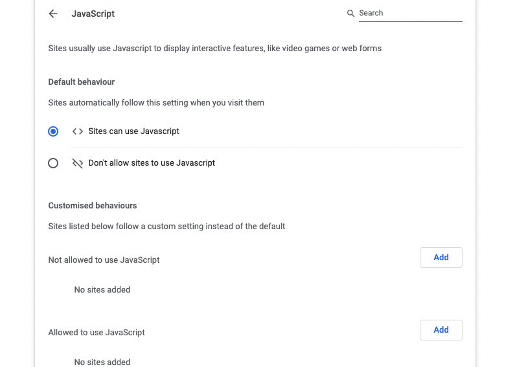Click the 'Default behaviour' heading
Viewport: 515px width, 367px height.
click(82, 82)
